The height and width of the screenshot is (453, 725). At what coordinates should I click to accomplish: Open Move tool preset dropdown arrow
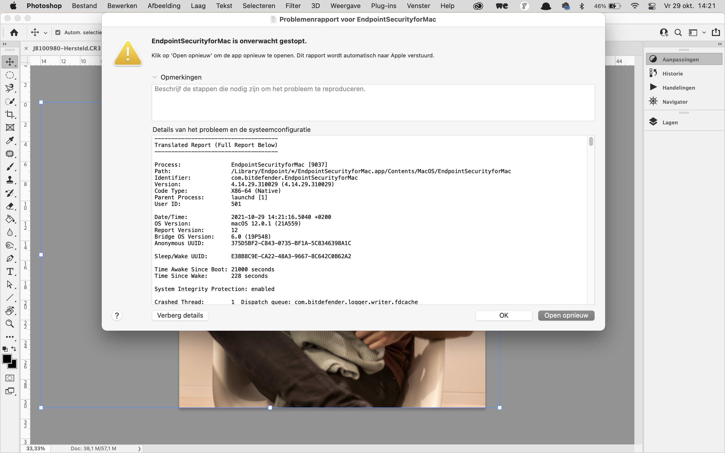click(x=46, y=33)
